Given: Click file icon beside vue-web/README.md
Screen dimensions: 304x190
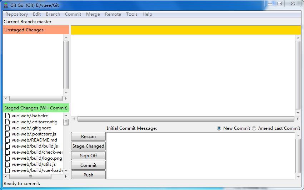Looking at the screenshot, I should click(x=8, y=140).
